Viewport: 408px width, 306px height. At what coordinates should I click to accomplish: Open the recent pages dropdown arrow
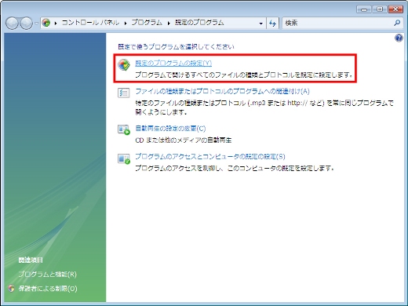click(x=36, y=24)
